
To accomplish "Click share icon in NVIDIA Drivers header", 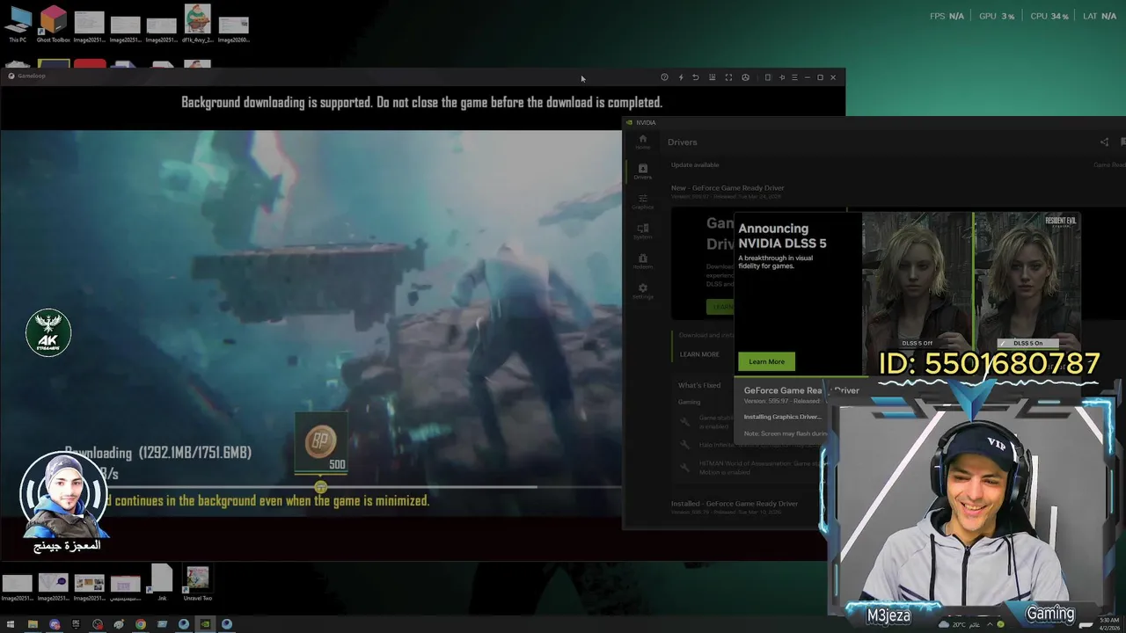I will coord(1104,142).
